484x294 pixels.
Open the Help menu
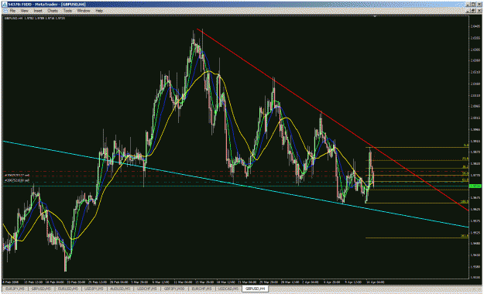(99, 11)
